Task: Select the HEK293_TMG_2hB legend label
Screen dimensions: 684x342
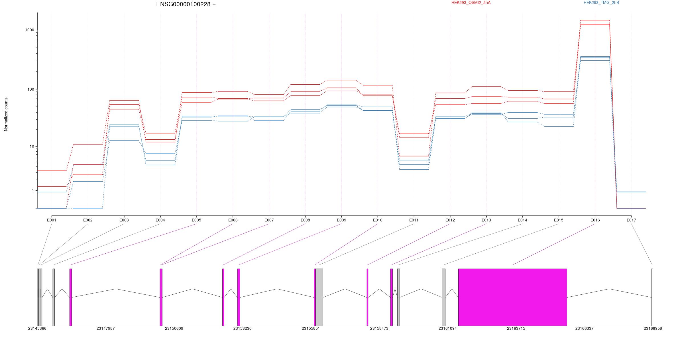Action: pyautogui.click(x=601, y=3)
